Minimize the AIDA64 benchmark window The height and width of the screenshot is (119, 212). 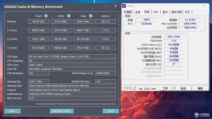(105, 6)
